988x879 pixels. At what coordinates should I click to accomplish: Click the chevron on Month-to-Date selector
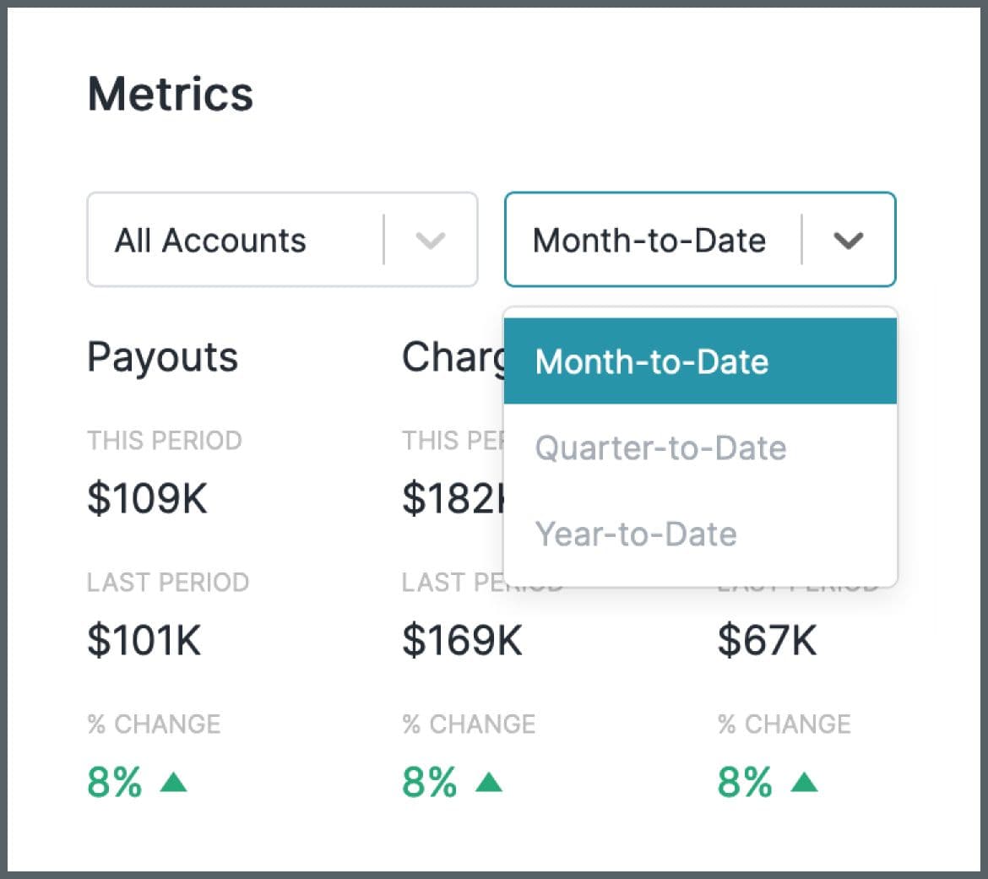pyautogui.click(x=850, y=240)
